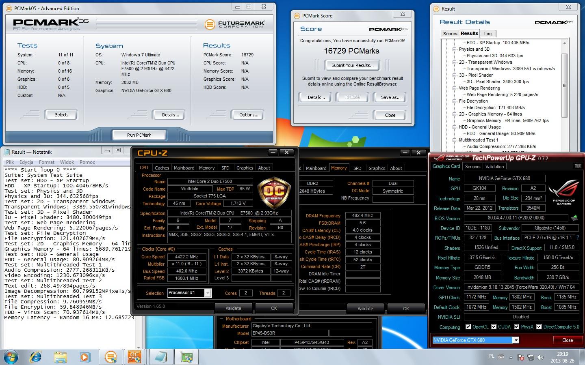Open the Sensors tab in GPU-Z
Screen dimensions: 585x365
472,166
